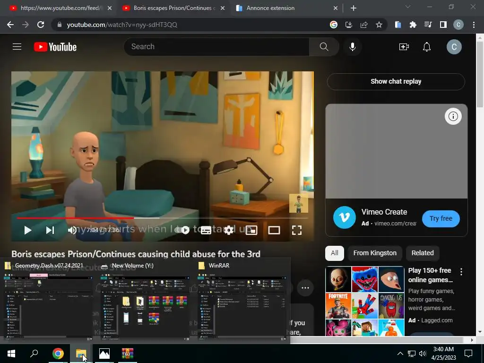Click the video title text
Viewport: 484px width, 363px height.
click(x=136, y=254)
